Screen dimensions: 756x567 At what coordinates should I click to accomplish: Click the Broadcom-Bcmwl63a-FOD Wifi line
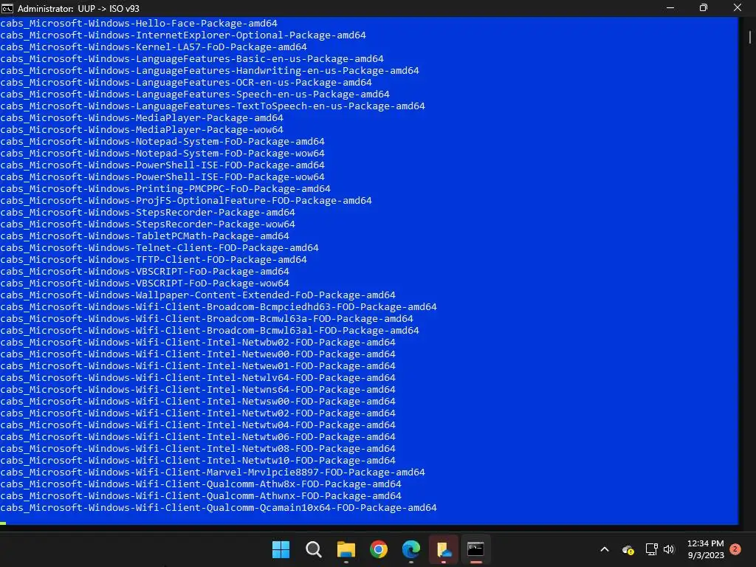(207, 319)
